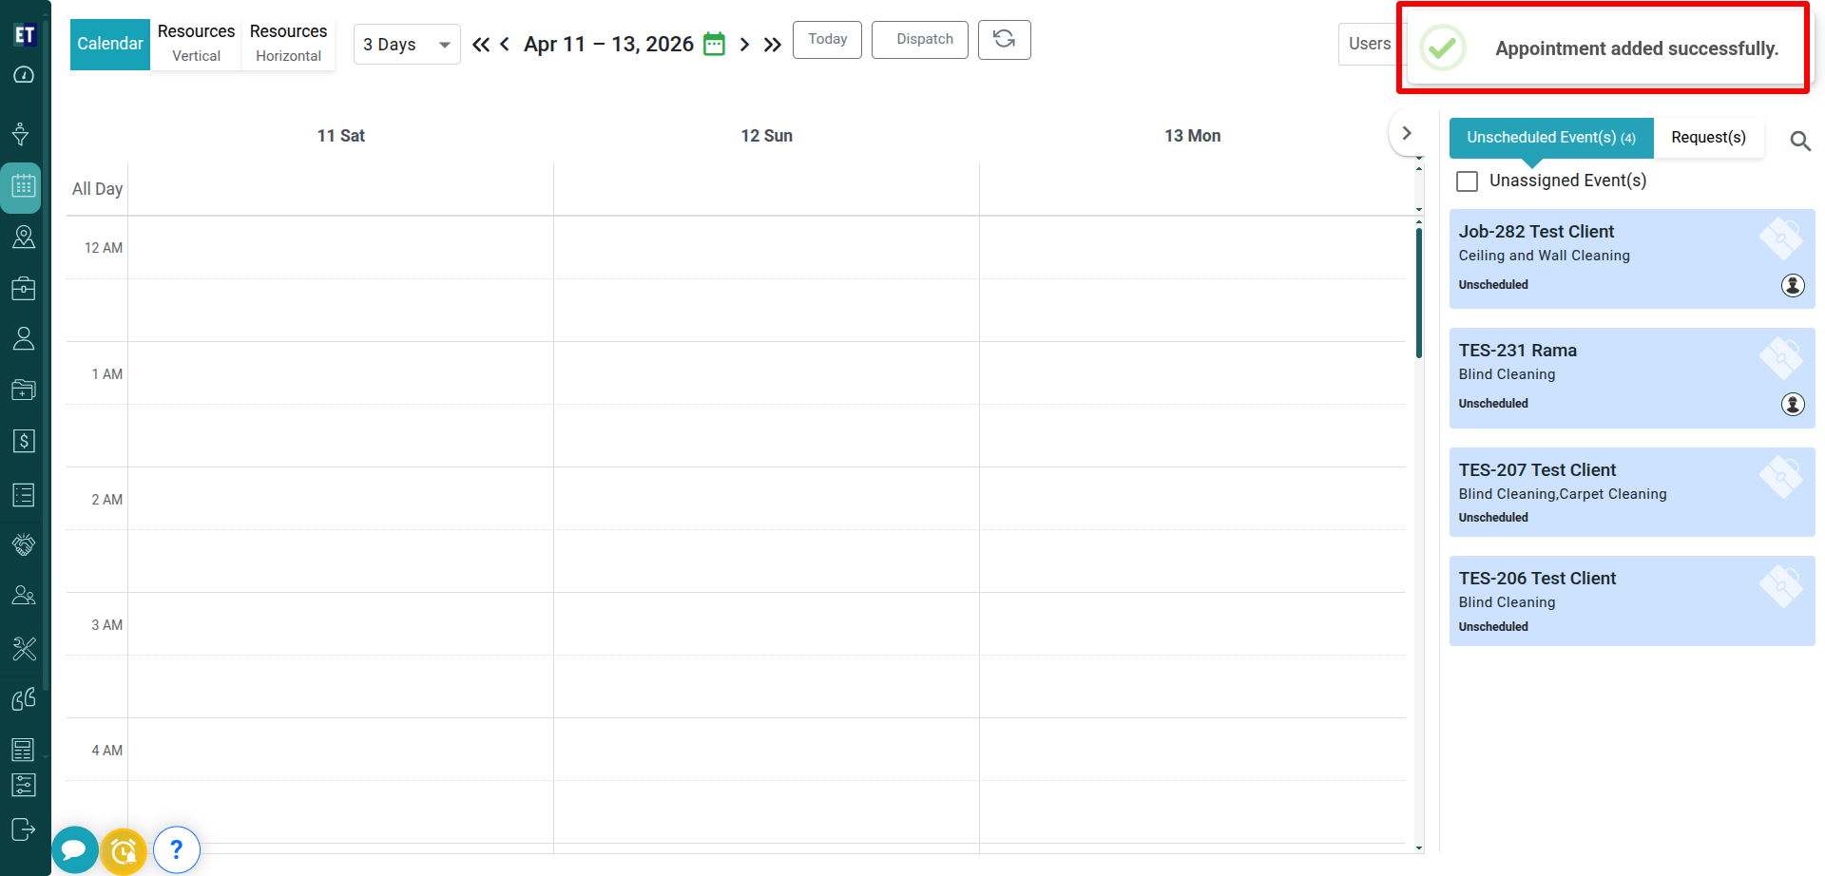The image size is (1825, 876).
Task: Click the search magnifier in events panel
Action: point(1799,142)
